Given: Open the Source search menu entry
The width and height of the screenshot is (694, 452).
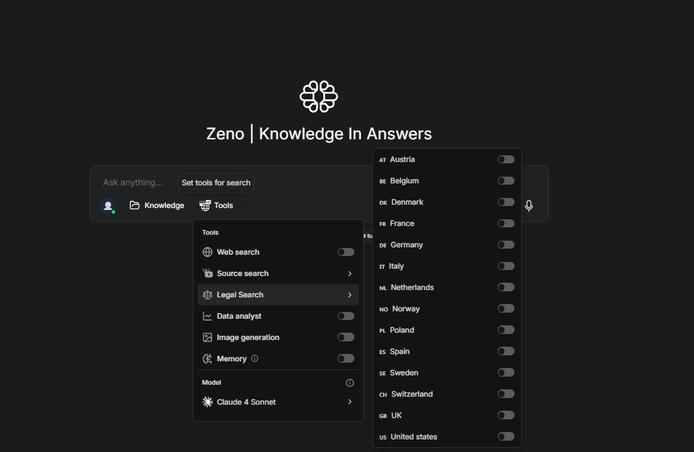Looking at the screenshot, I should coord(278,273).
